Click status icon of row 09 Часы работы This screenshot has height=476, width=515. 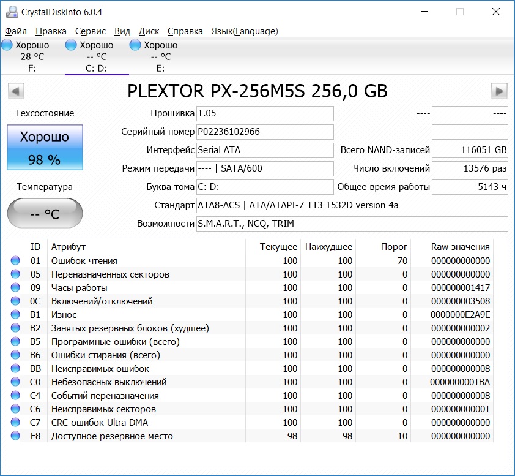(x=15, y=287)
